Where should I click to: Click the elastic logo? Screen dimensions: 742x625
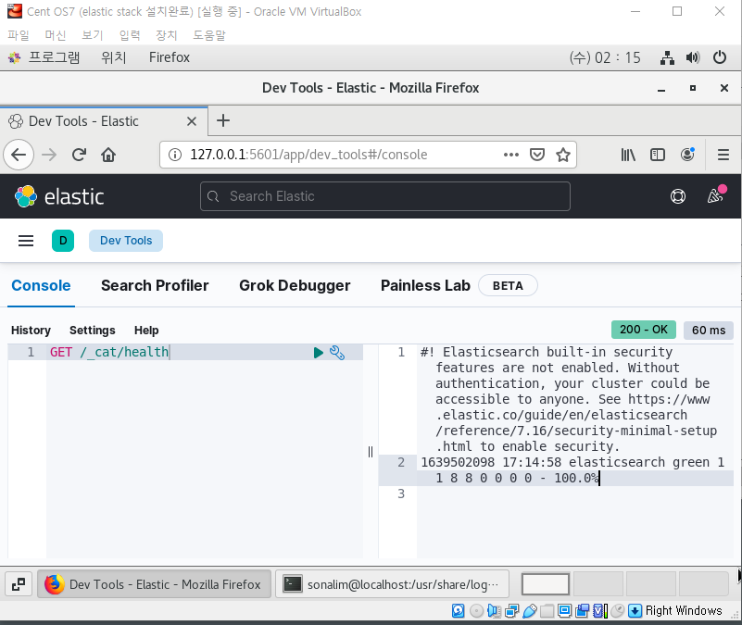point(59,196)
